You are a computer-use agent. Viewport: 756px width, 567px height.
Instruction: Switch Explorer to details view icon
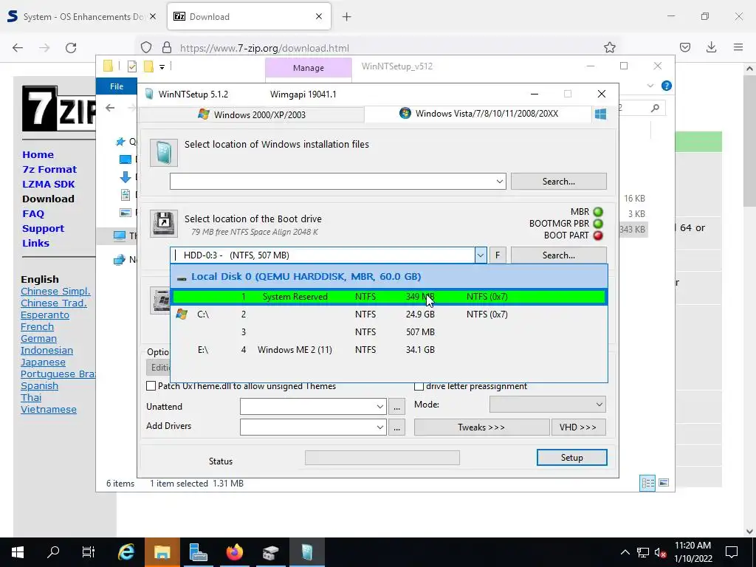(647, 483)
